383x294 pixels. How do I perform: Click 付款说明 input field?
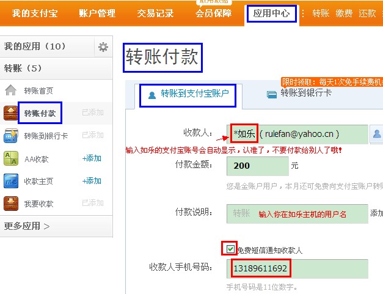pyautogui.click(x=297, y=214)
